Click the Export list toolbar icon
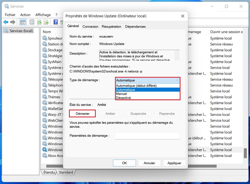This screenshot has height=184, width=250. click(x=46, y=22)
